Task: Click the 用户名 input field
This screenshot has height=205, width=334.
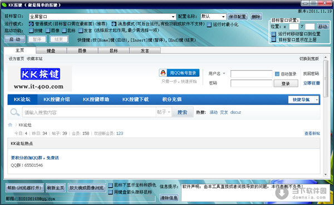Action: (x=252, y=74)
